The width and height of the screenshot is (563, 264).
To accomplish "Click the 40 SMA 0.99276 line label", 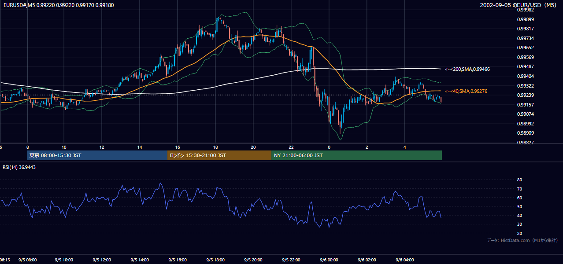I will point(466,91).
